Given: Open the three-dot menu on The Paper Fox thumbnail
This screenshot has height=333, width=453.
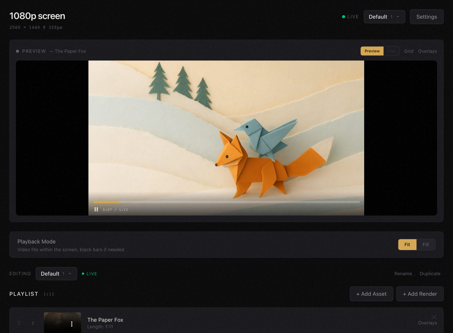Looking at the screenshot, I should pos(72,324).
